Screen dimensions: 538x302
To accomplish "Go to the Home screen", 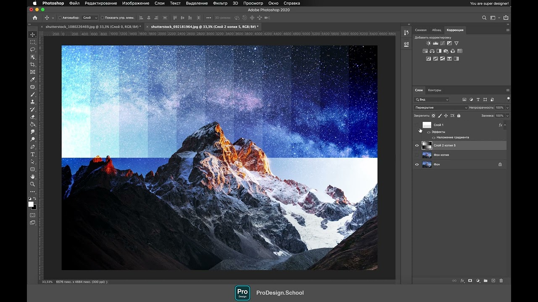I will [35, 18].
